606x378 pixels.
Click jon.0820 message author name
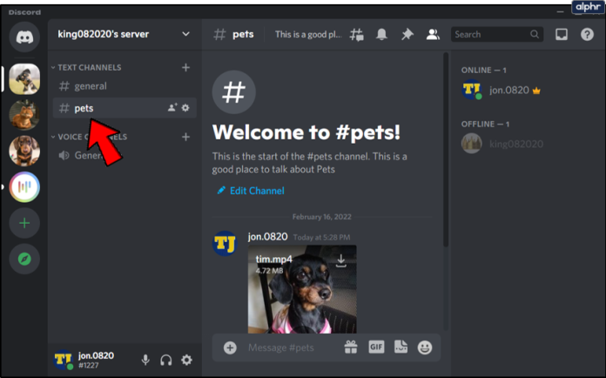[267, 237]
